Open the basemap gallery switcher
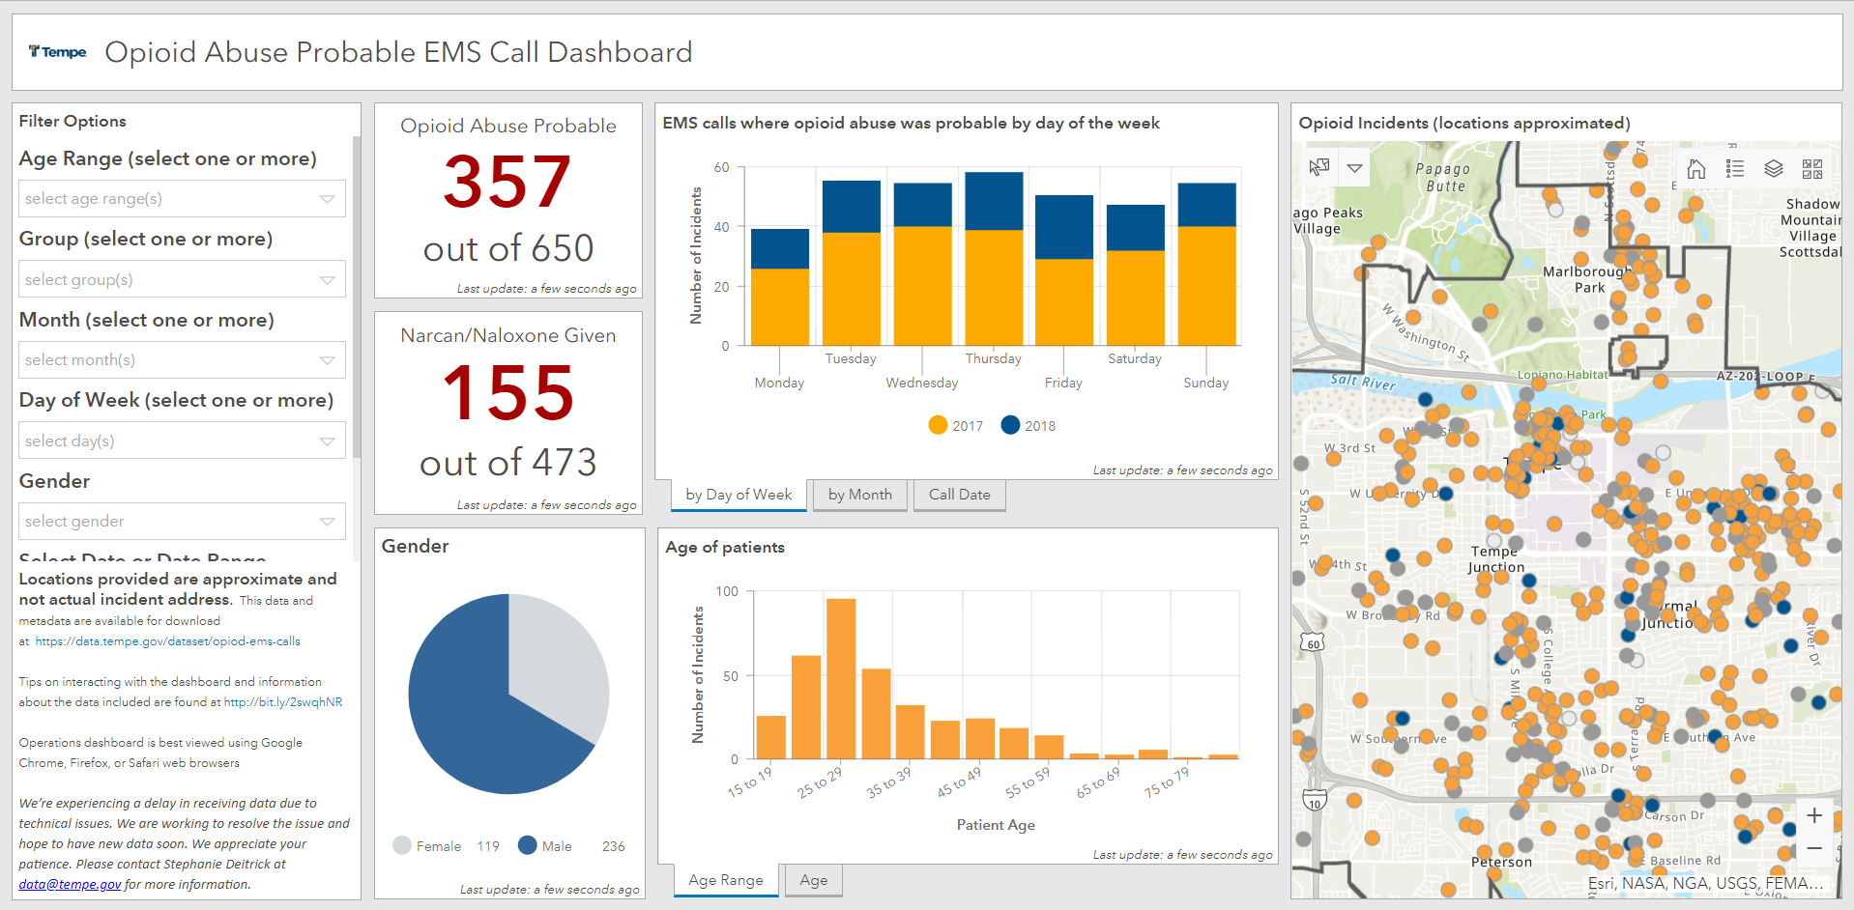Viewport: 1854px width, 910px height. 1812,169
